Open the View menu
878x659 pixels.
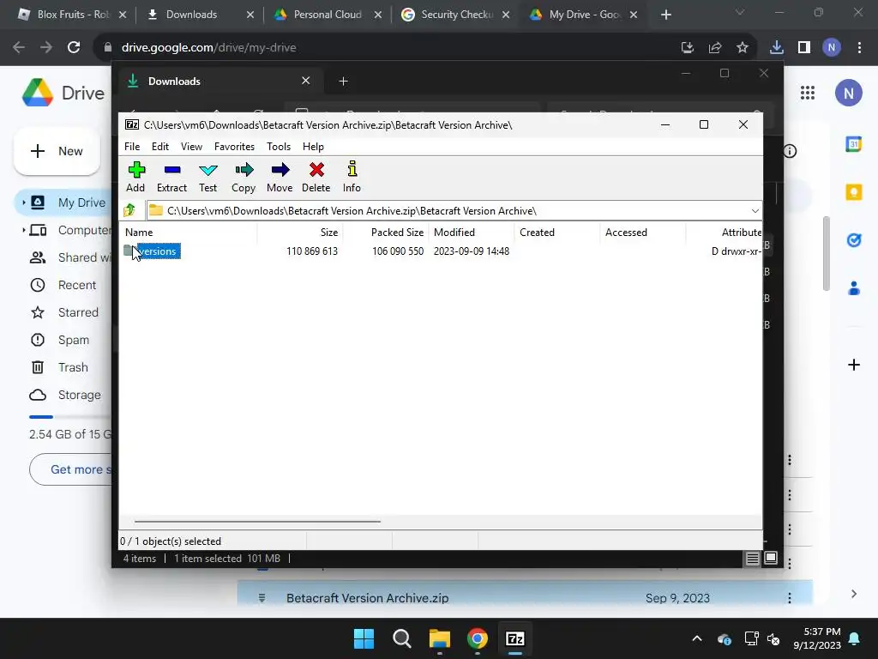tap(191, 146)
